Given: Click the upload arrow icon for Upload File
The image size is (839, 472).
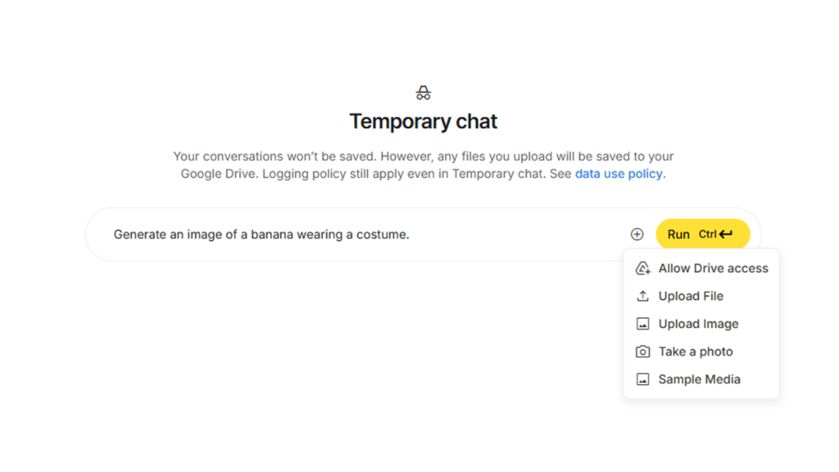Looking at the screenshot, I should pos(642,296).
